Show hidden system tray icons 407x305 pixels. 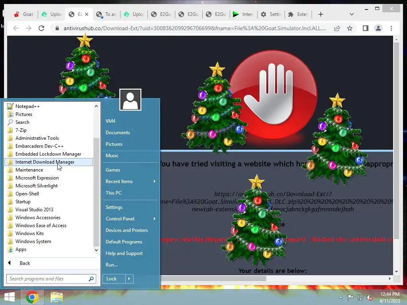click(x=341, y=297)
